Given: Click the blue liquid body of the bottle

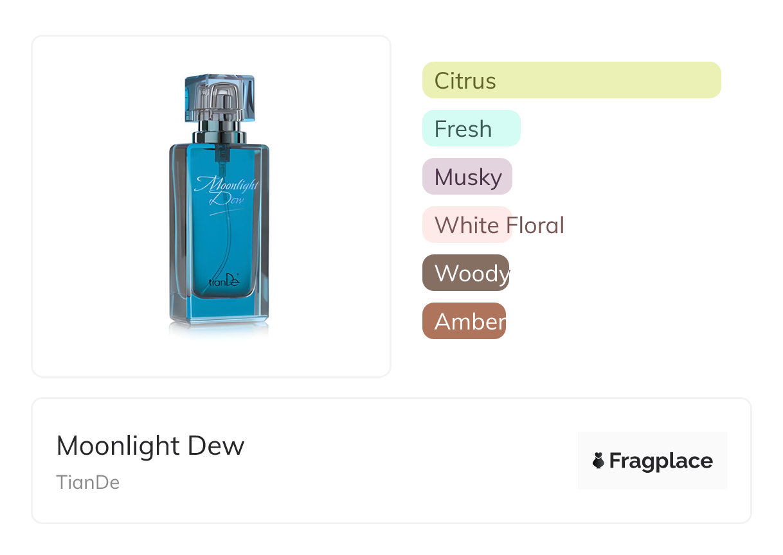Looking at the screenshot, I should (x=219, y=244).
